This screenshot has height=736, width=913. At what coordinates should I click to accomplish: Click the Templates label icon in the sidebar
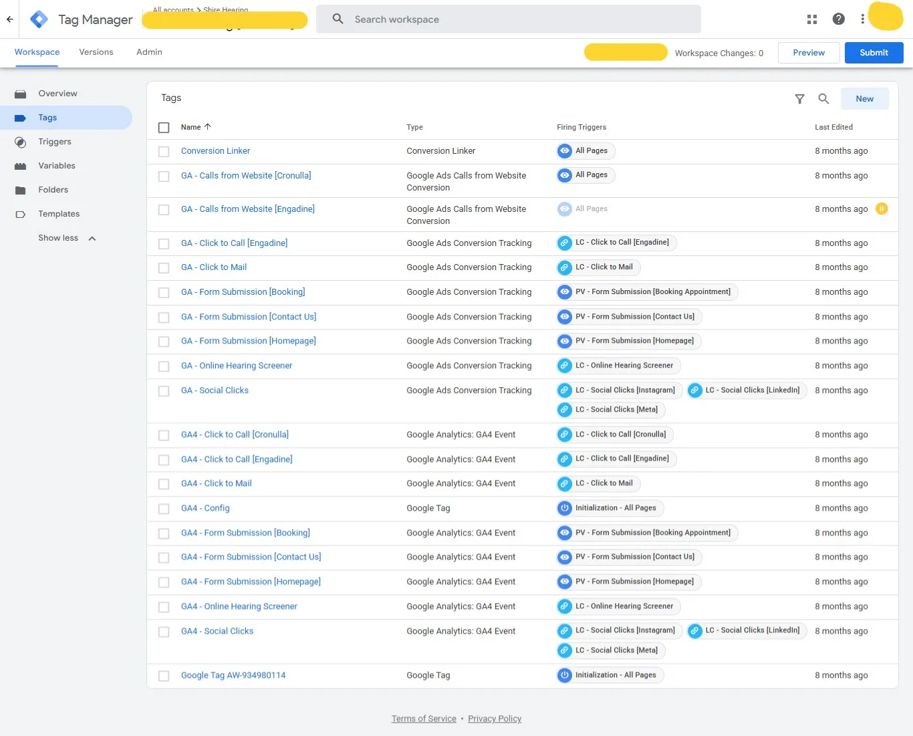(21, 214)
